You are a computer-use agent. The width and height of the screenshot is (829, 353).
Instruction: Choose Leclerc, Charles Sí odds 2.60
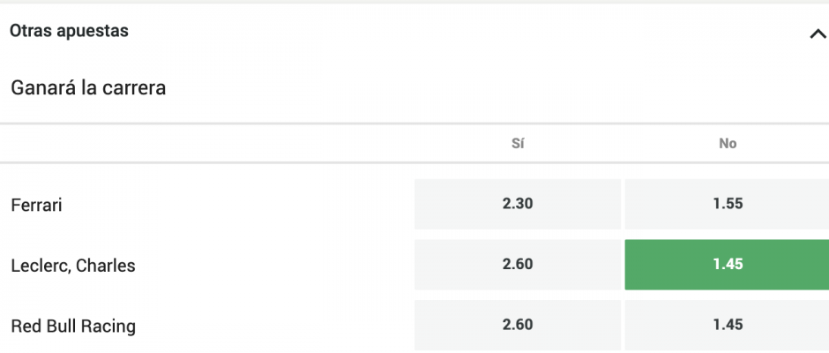(x=518, y=264)
